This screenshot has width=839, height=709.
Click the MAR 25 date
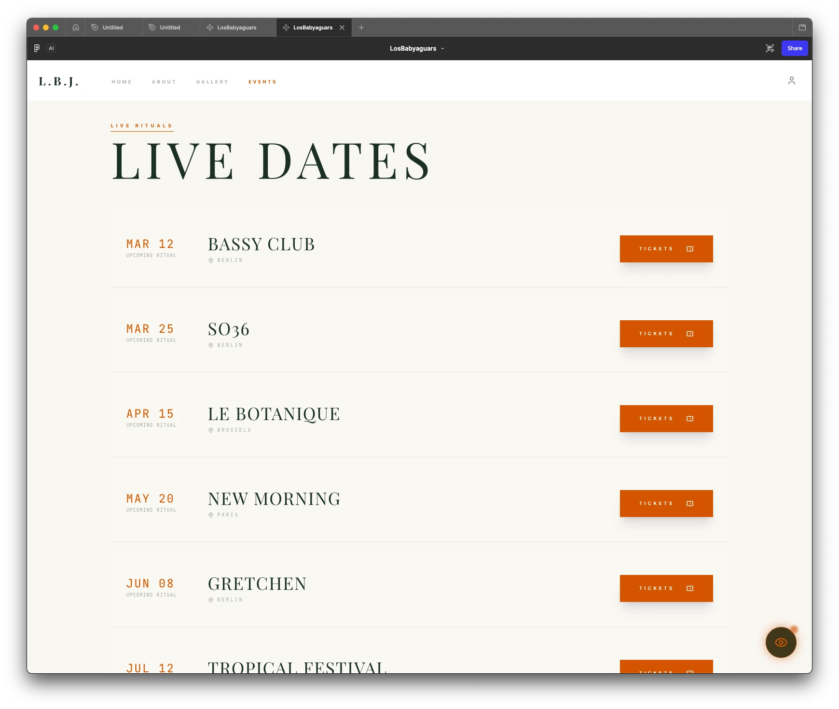(x=150, y=329)
